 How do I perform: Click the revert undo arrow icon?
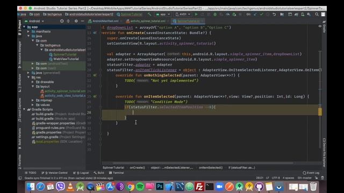tap(274, 14)
